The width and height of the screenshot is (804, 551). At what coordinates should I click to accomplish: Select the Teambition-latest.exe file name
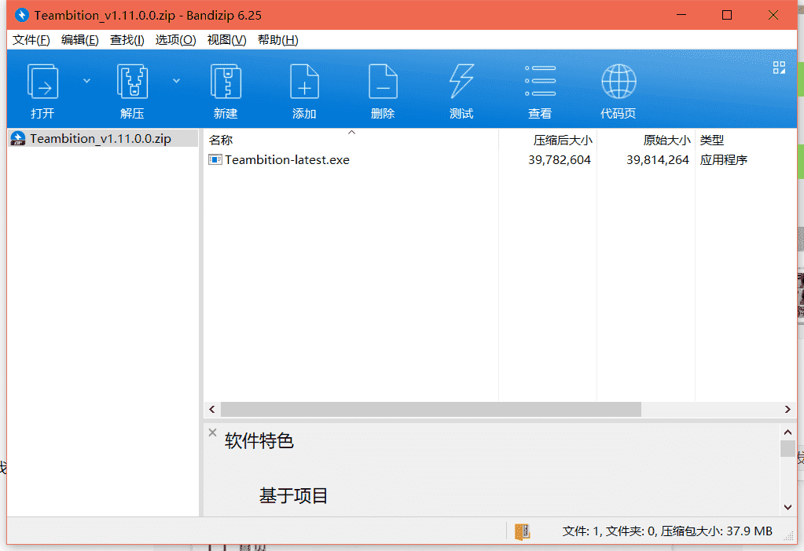(x=287, y=160)
